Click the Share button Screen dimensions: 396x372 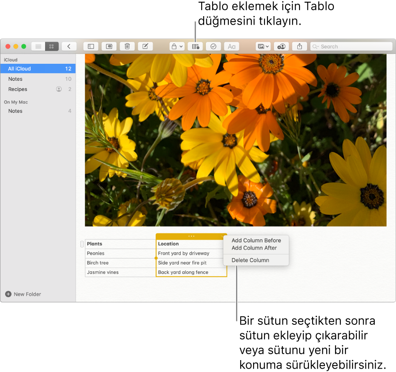299,46
